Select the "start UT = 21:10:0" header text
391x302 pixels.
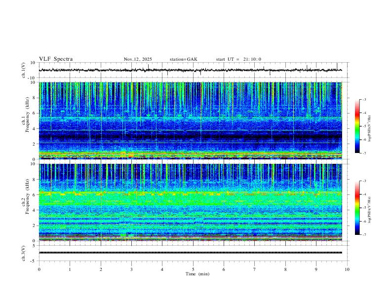(x=238, y=59)
